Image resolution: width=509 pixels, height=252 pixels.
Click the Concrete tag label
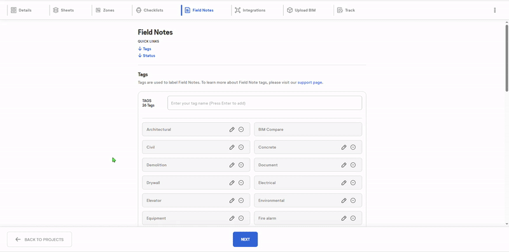click(x=267, y=147)
